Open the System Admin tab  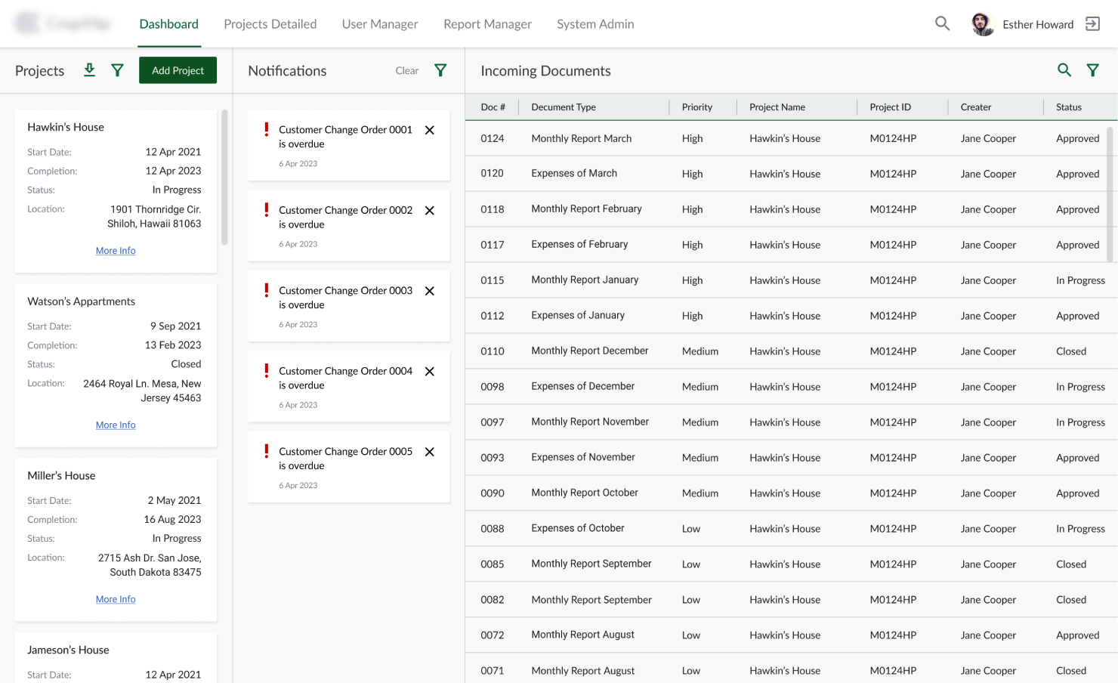[x=595, y=24]
